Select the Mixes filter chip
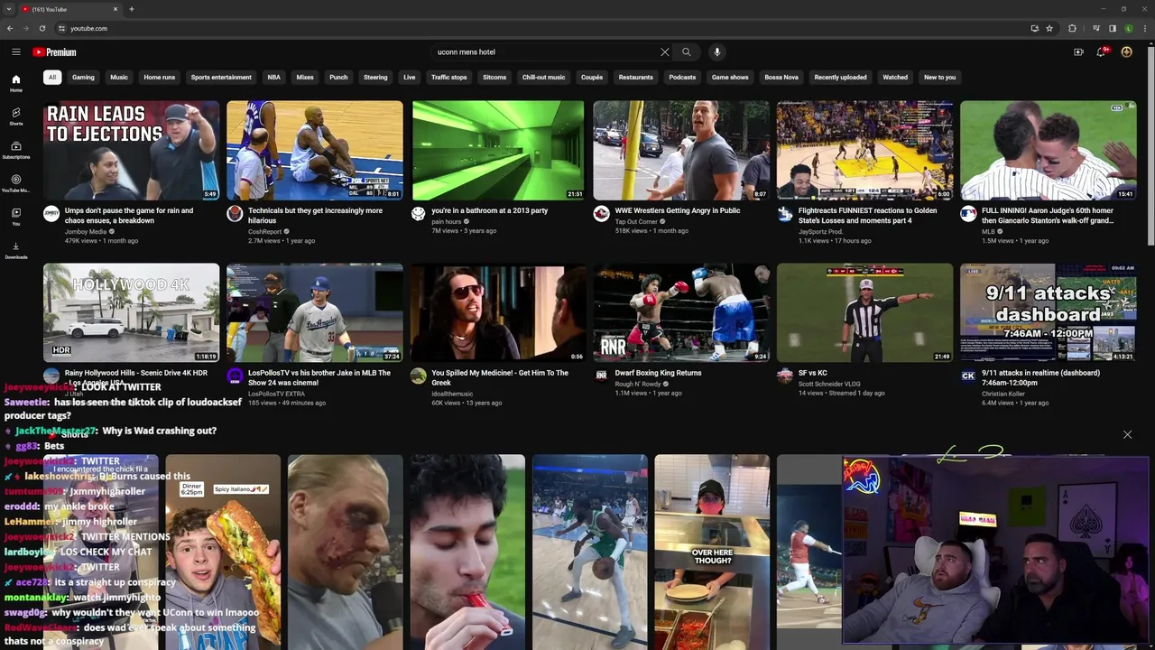1155x650 pixels. click(305, 77)
